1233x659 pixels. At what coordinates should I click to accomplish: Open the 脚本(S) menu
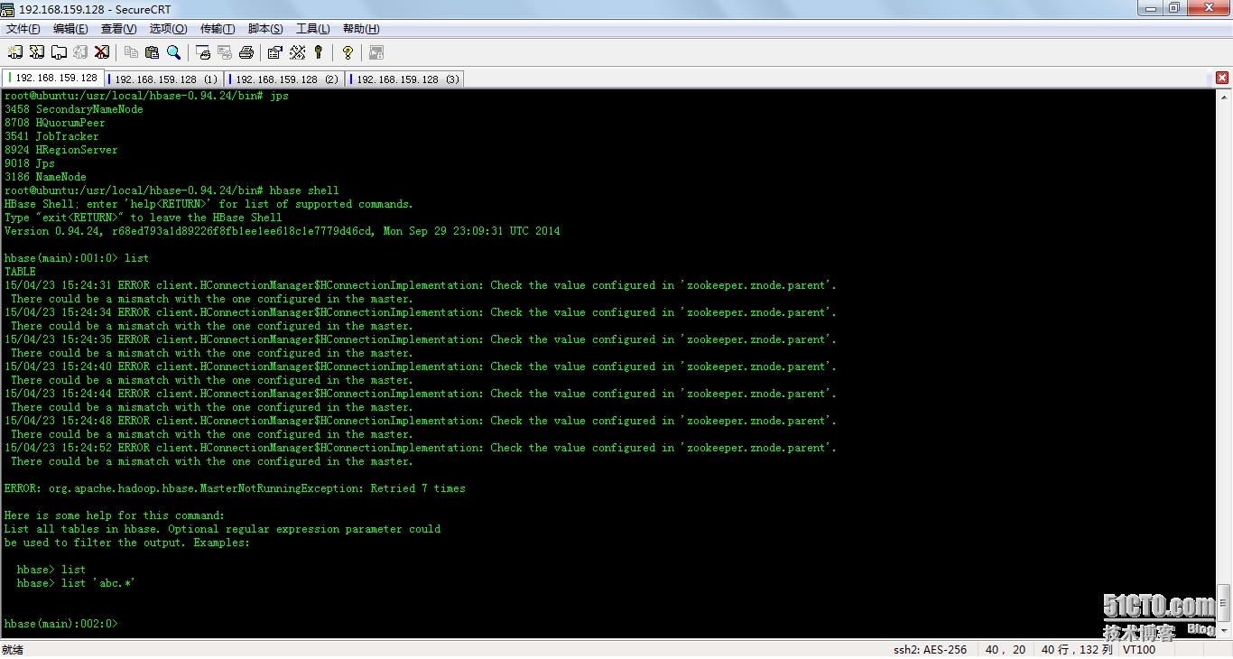[x=265, y=29]
